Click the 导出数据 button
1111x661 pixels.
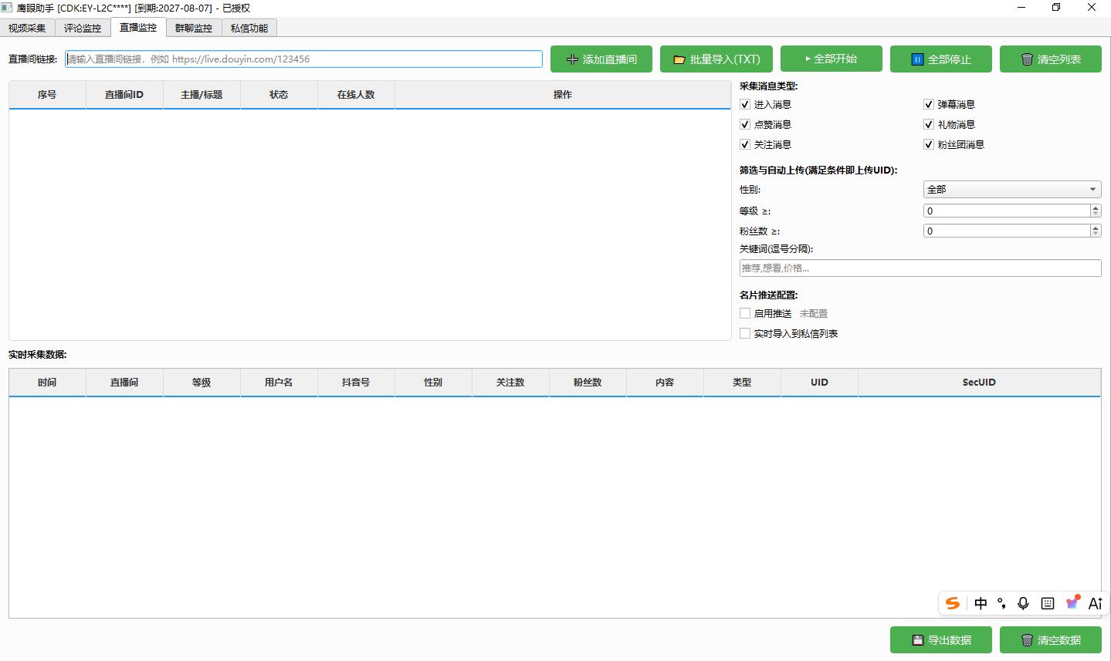[940, 640]
